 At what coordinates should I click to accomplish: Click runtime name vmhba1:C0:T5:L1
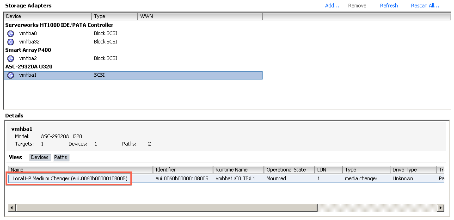click(x=235, y=179)
